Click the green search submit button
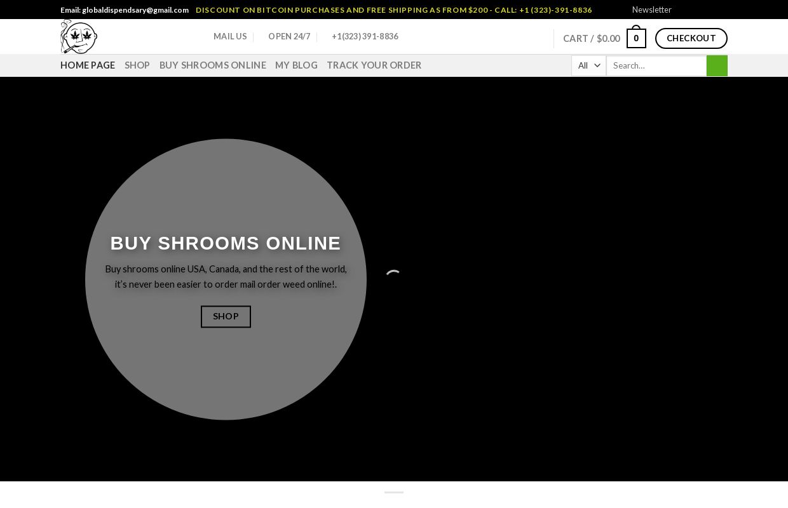The height and width of the screenshot is (508, 788). (x=716, y=65)
